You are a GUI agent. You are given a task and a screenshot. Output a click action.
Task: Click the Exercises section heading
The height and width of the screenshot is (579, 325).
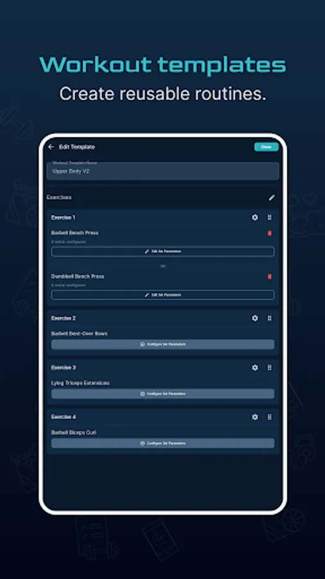click(59, 198)
